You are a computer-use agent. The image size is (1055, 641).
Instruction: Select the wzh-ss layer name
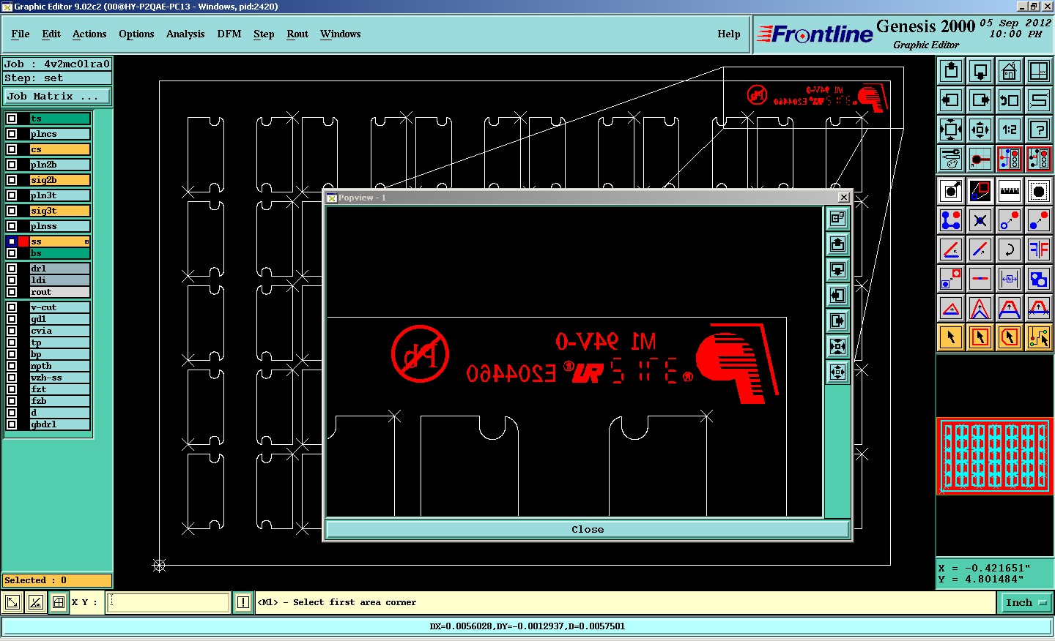59,378
